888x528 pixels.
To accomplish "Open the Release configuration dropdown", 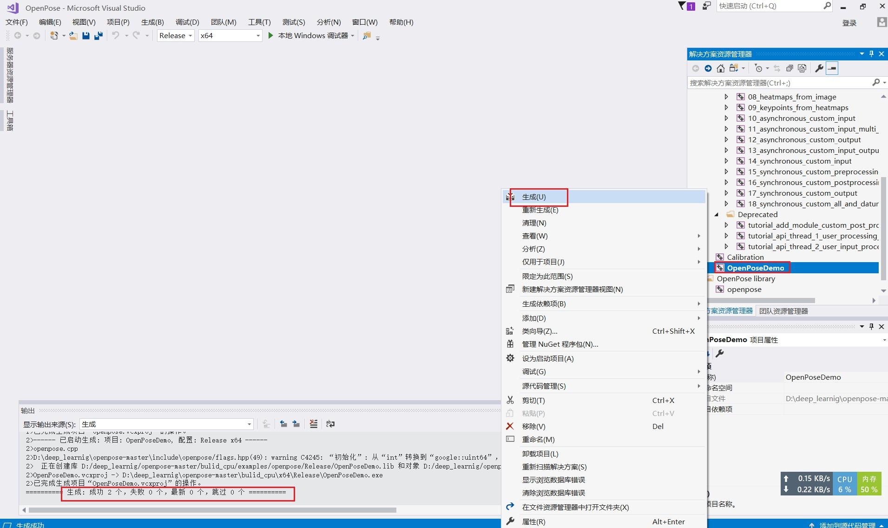I will pos(191,35).
